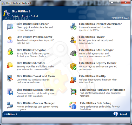Select the Shredder folder icon
The width and height of the screenshot is (132, 125).
10,65
